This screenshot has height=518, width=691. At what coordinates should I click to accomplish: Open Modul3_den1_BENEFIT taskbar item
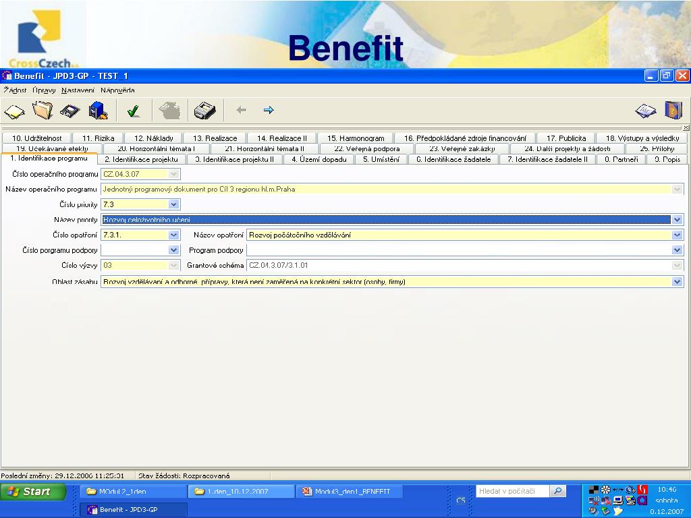350,491
